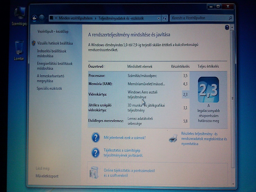Click the hard disk subscore 5,8
The height and width of the screenshot is (192, 256).
click(x=185, y=121)
